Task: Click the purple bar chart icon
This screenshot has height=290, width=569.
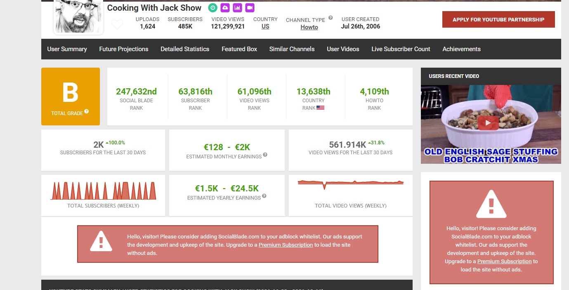Action: (237, 8)
